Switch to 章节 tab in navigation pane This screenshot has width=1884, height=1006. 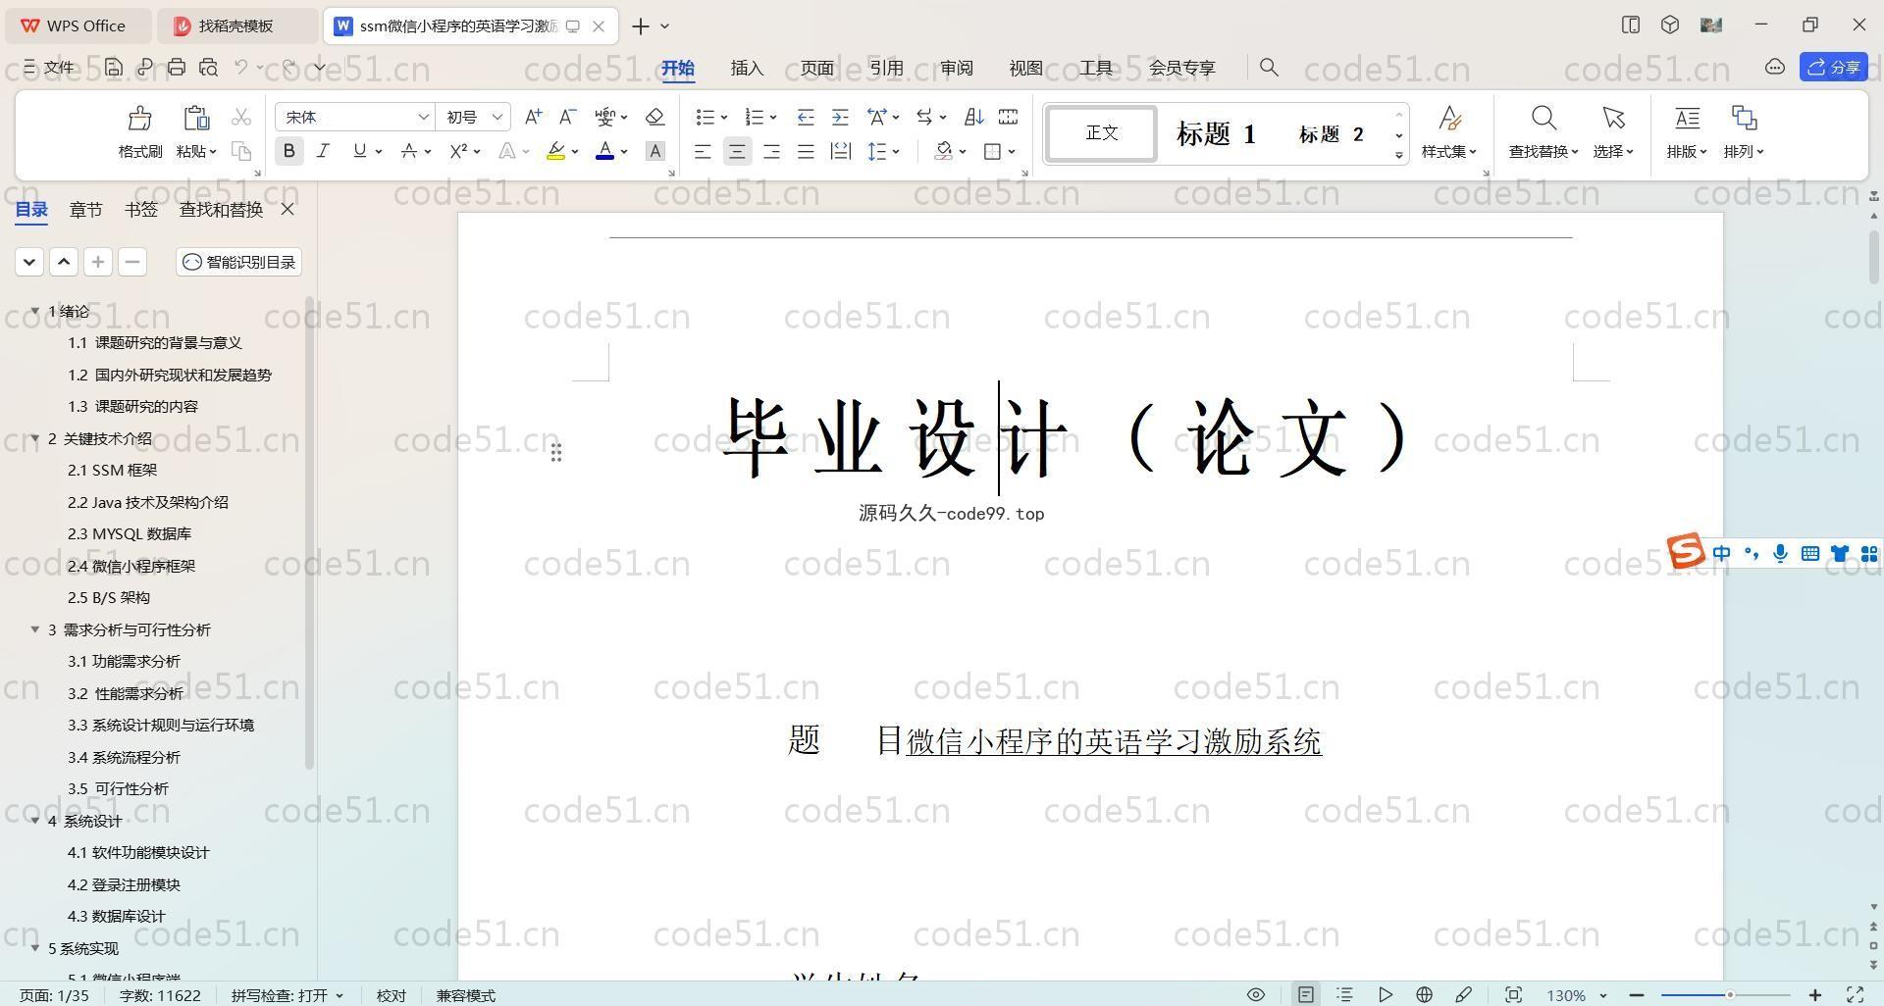coord(85,209)
